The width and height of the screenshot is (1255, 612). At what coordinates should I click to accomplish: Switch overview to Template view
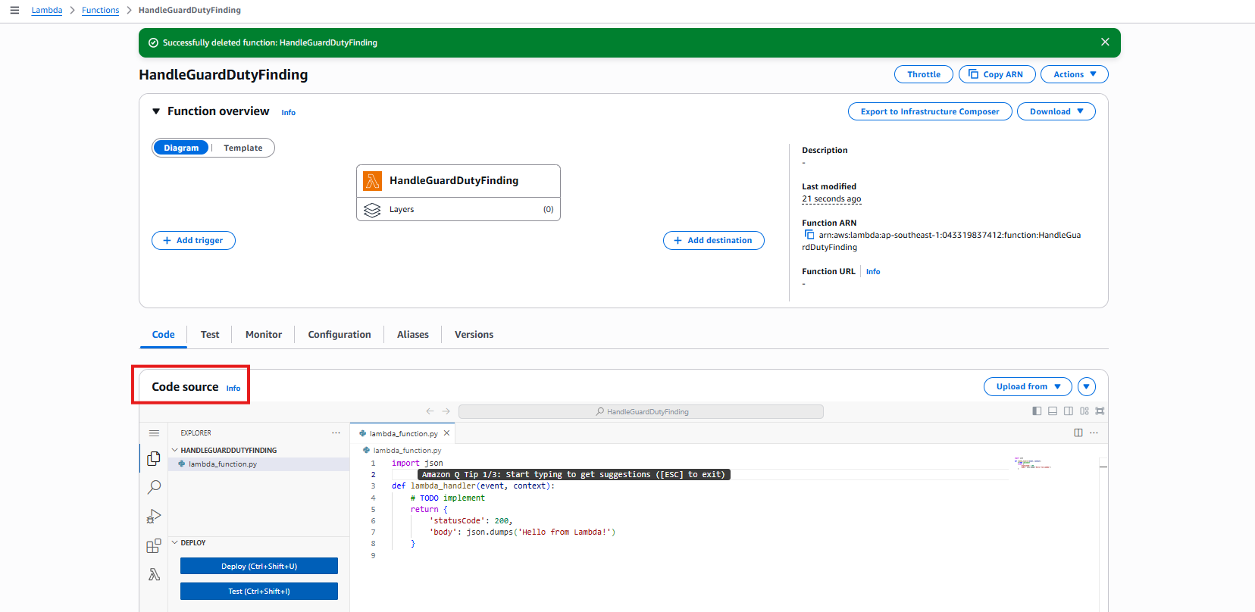243,148
